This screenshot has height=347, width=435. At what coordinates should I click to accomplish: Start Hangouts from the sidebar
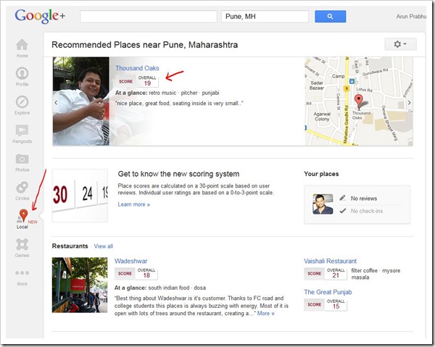[x=22, y=132]
